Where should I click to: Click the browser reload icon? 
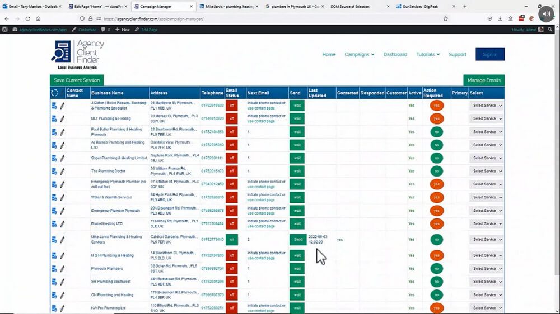pyautogui.click(x=28, y=18)
